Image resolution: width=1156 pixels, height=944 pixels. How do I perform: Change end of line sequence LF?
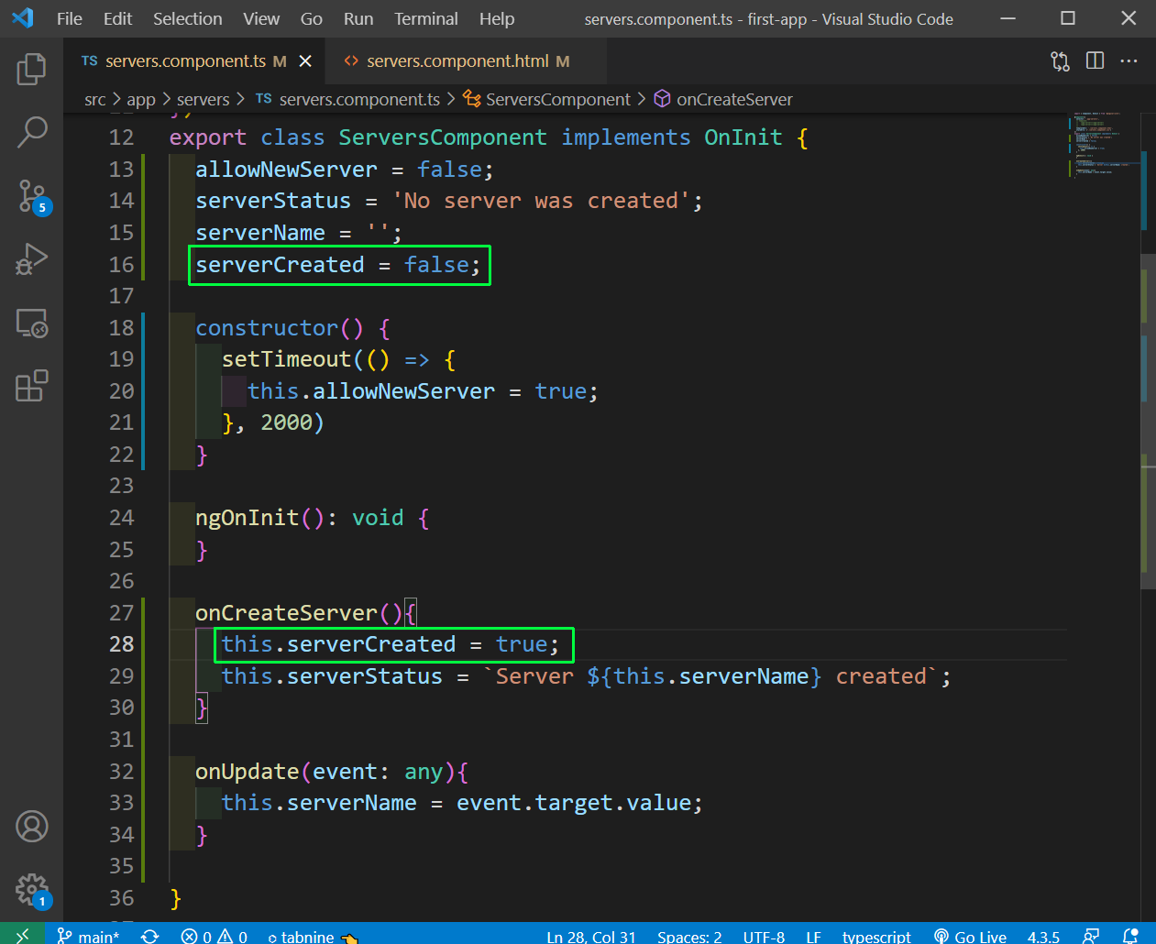[813, 936]
